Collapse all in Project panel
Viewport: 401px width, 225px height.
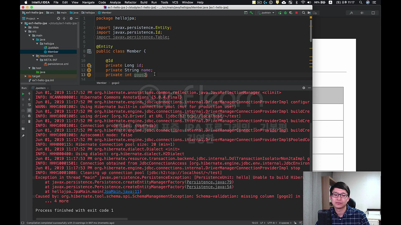[x=64, y=18]
